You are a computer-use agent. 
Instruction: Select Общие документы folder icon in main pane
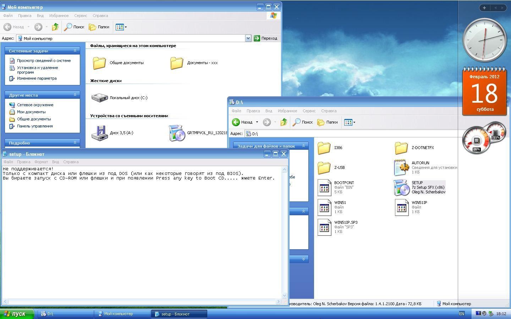pyautogui.click(x=99, y=63)
